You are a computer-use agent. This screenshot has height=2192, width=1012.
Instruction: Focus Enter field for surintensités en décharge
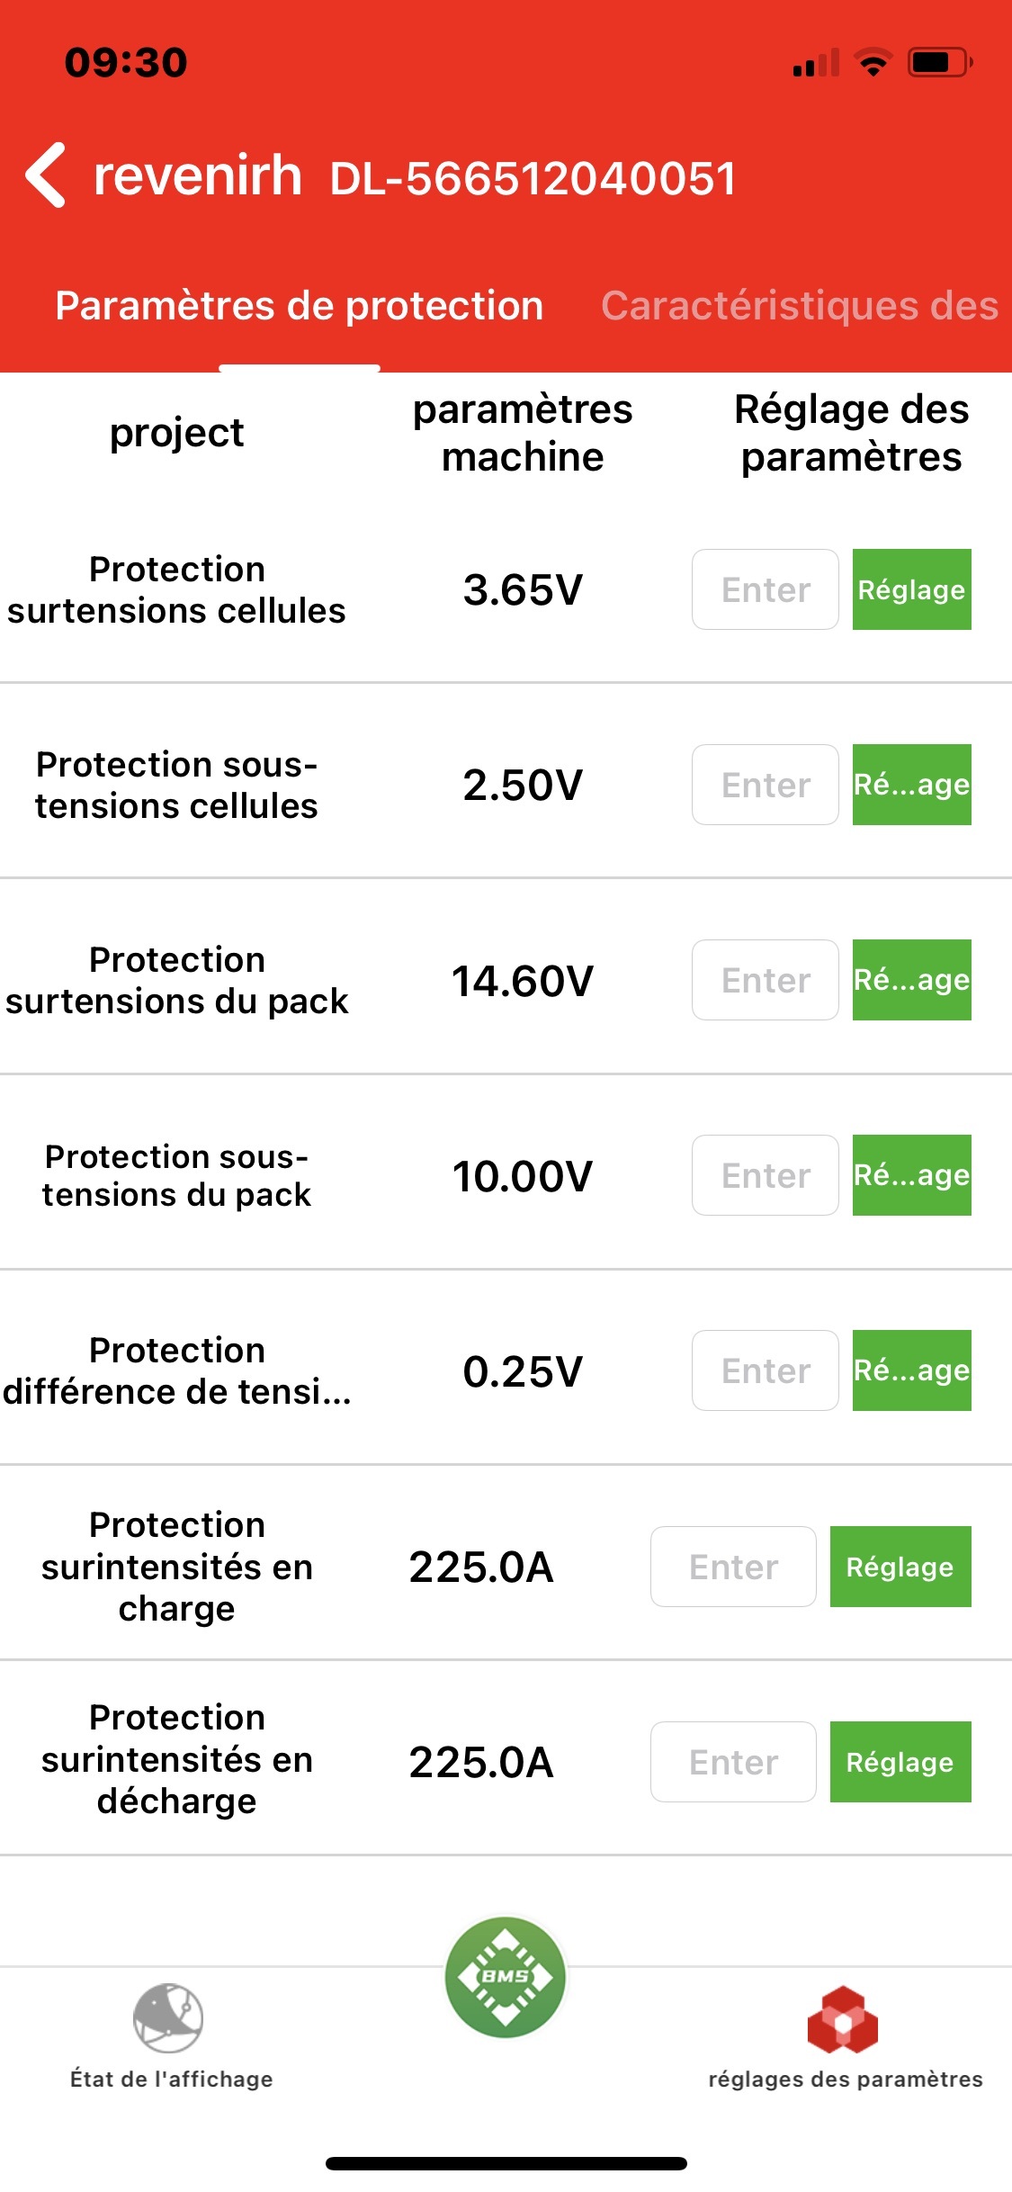733,1762
